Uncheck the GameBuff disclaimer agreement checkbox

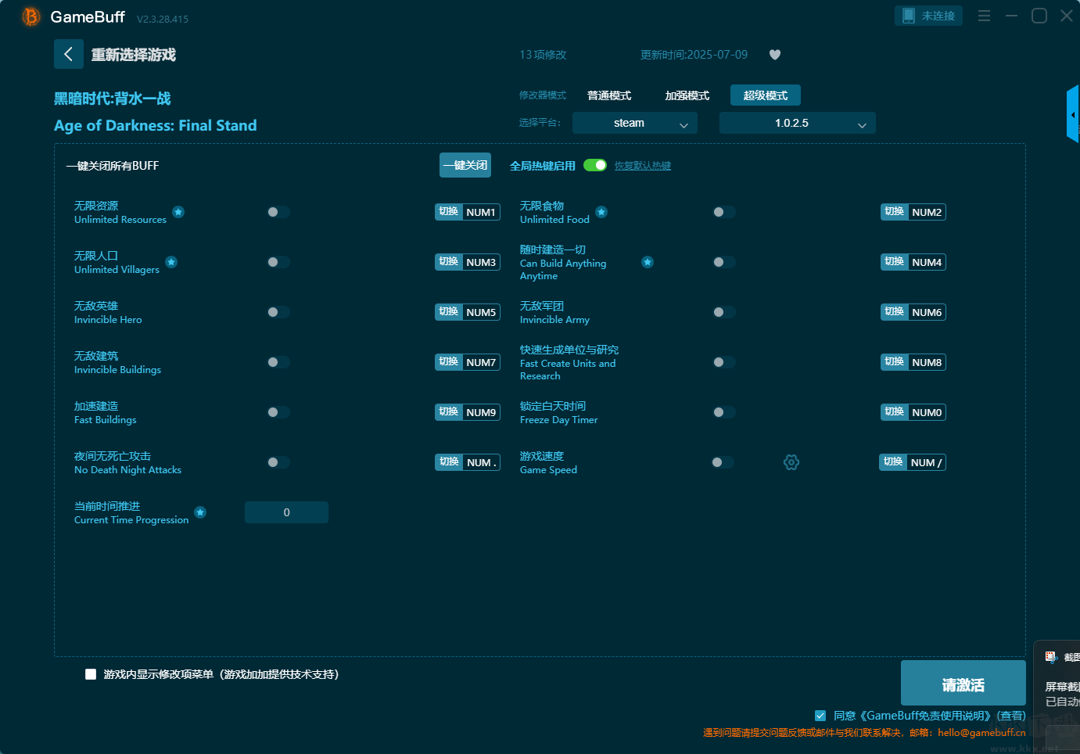(x=820, y=716)
